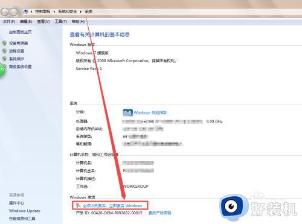Click the key icon beside the activation link
This screenshot has height=224, width=302.
click(79, 205)
